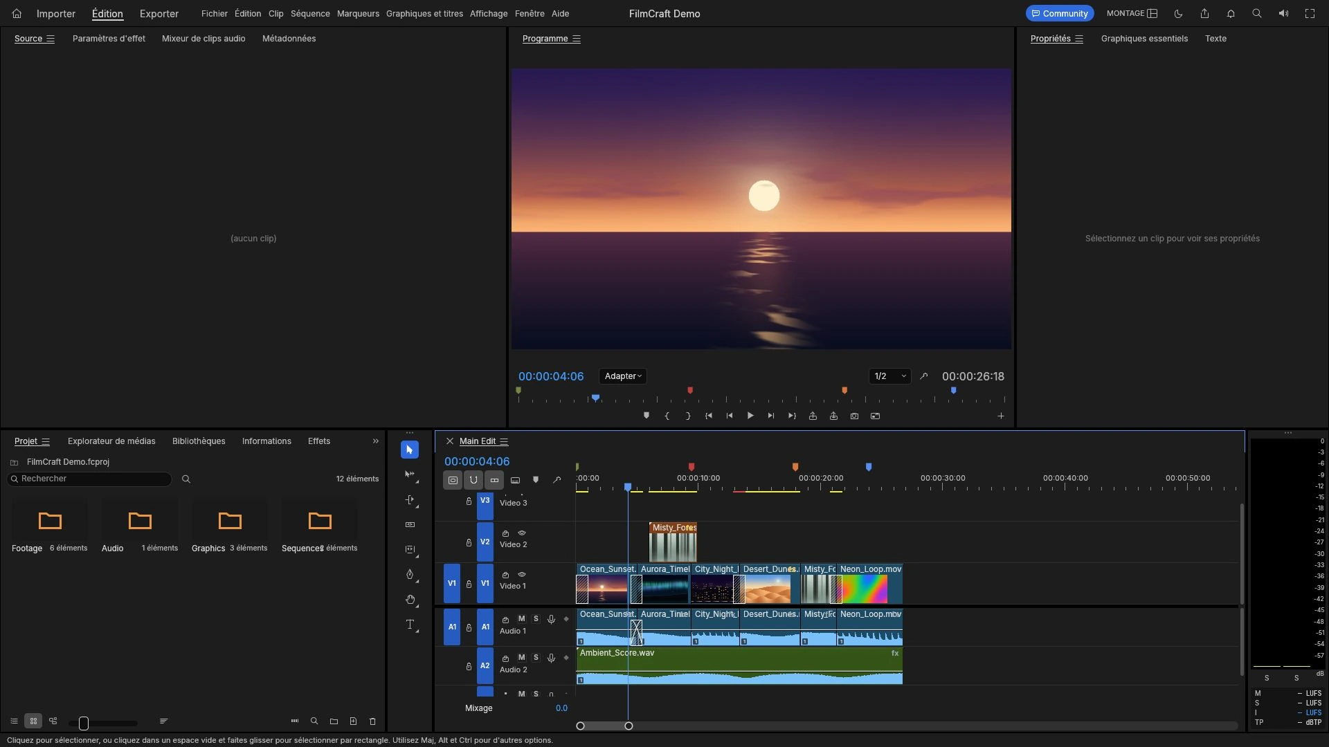1329x747 pixels.
Task: Switch to the Effets tab
Action: click(319, 441)
